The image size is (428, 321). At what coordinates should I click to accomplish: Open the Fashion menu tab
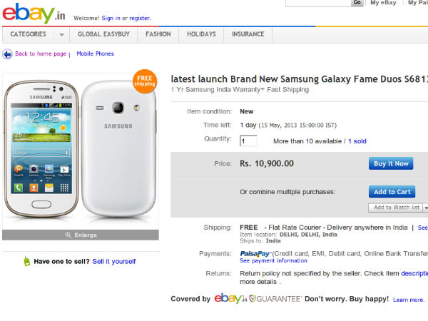pos(158,34)
